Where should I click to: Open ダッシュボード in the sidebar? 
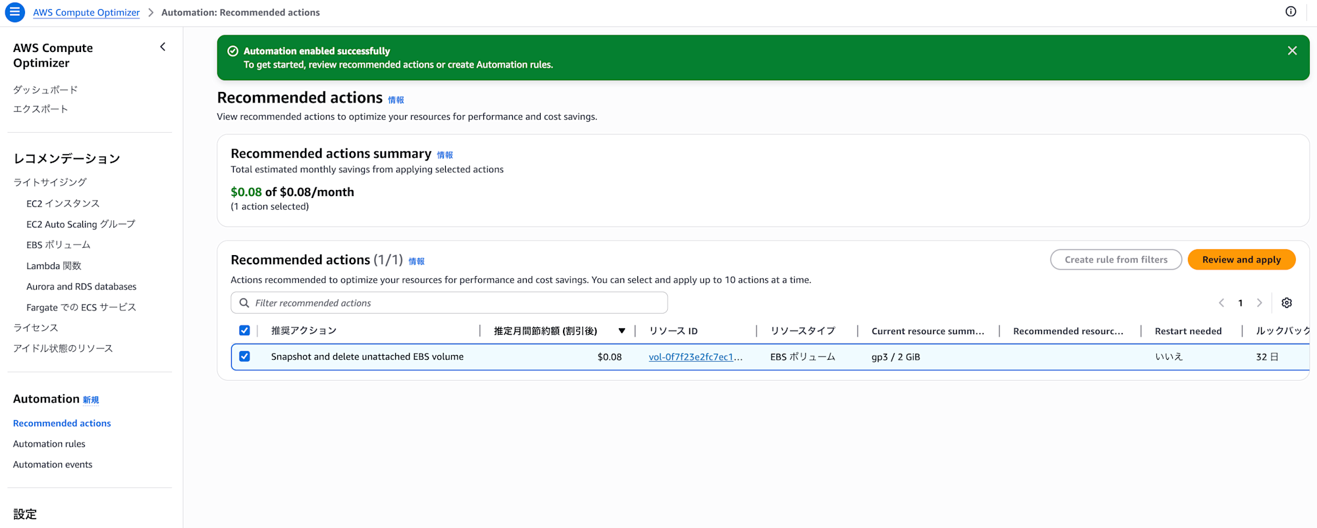pyautogui.click(x=45, y=89)
